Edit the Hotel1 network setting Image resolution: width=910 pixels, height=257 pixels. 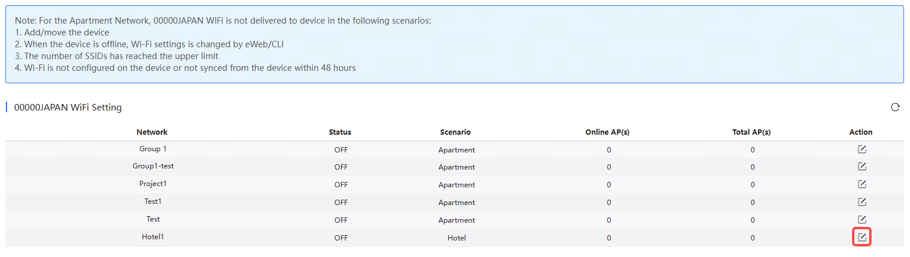[x=862, y=238]
